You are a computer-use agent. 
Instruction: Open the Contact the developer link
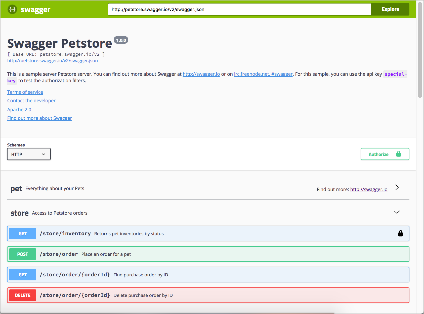point(31,101)
